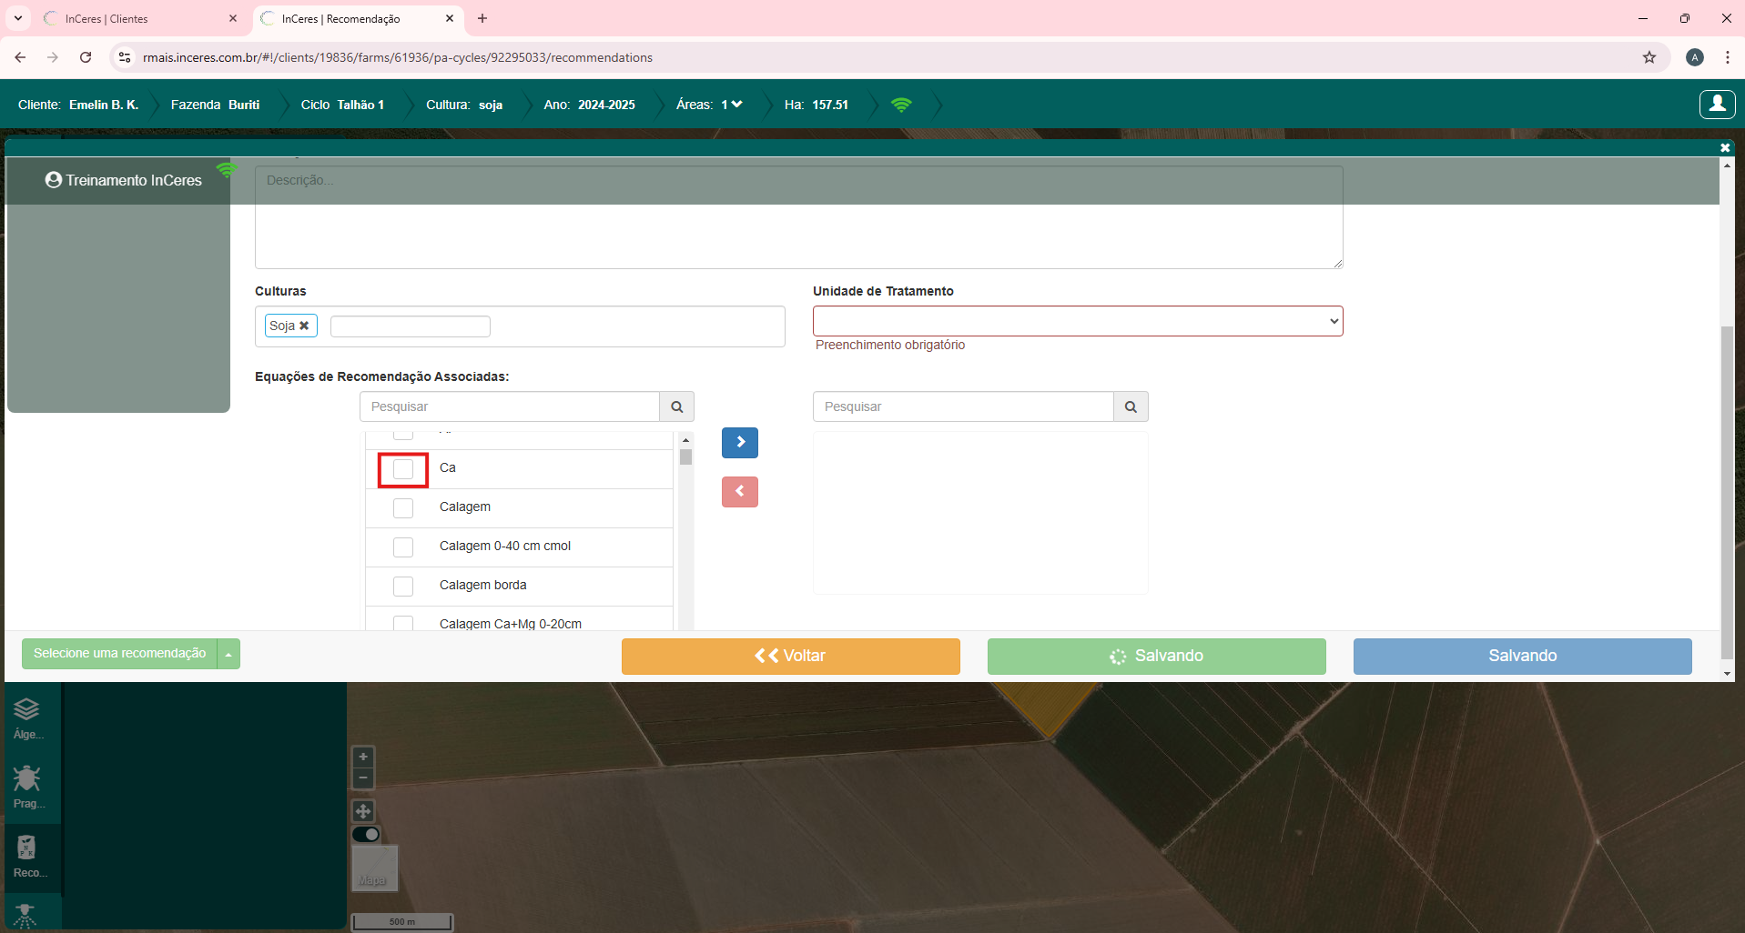Image resolution: width=1745 pixels, height=933 pixels.
Task: Check Calagem 0-40 cm cmol box
Action: (403, 547)
